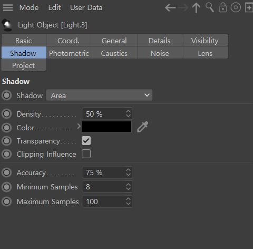Go back with the left arrow icon
This screenshot has height=249, width=253.
(170, 8)
